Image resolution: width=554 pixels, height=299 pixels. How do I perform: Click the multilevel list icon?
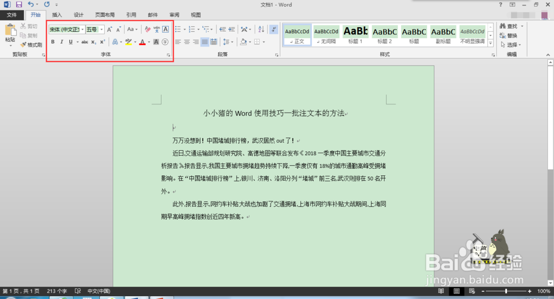tap(206, 29)
